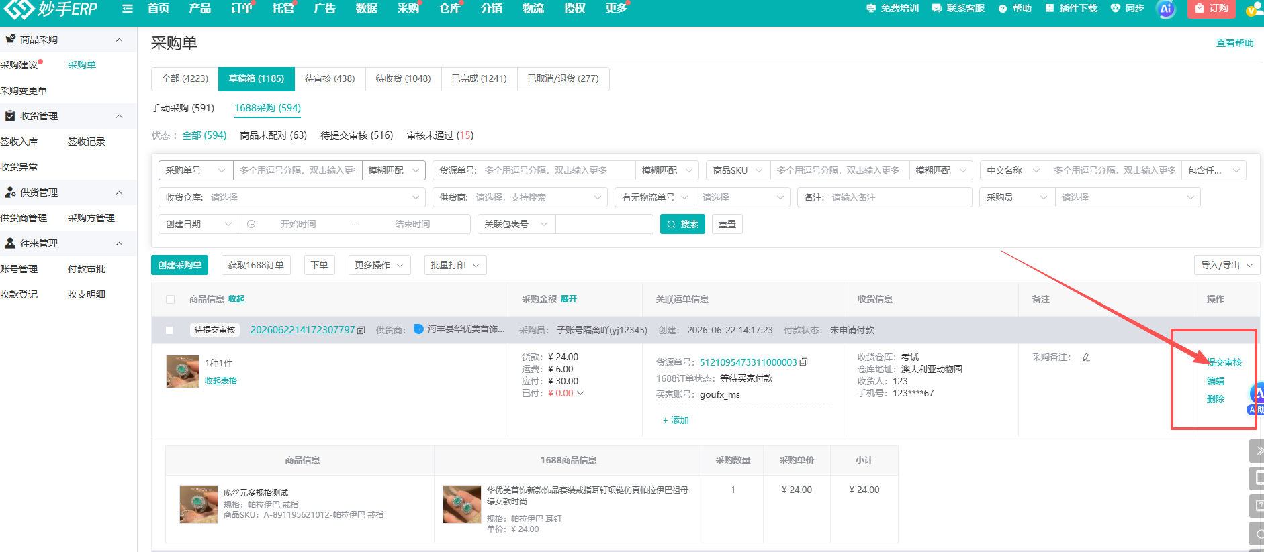Check the 待提交审核 order row checkbox
Image resolution: width=1264 pixels, height=552 pixels.
[x=169, y=330]
